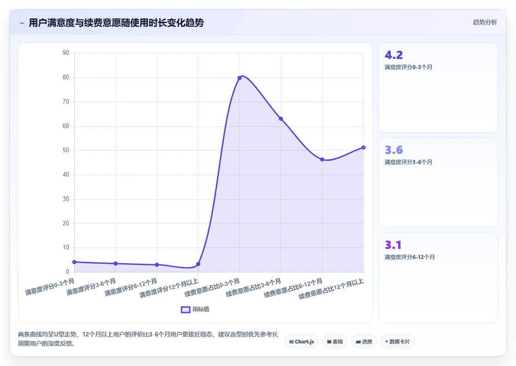Click the 表格 tag icon
516x366 pixels.
(329, 342)
